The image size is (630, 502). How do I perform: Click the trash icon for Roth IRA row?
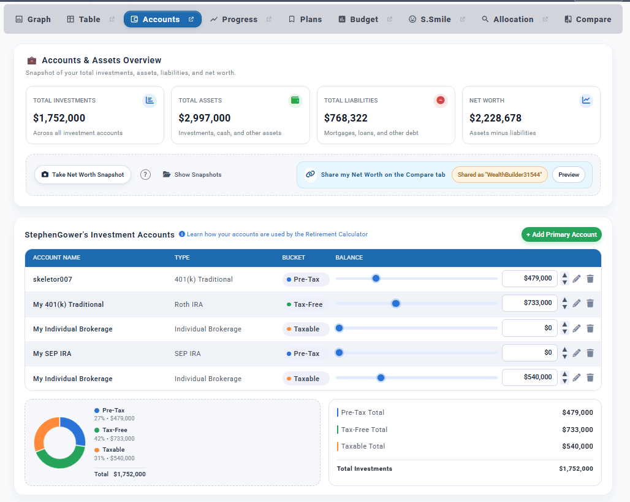(x=590, y=303)
